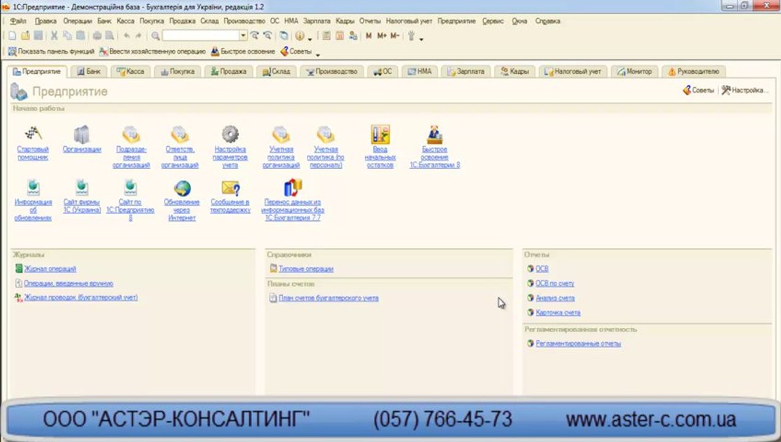781x442 pixels.
Task: Switch to the Производство tab
Action: [332, 72]
